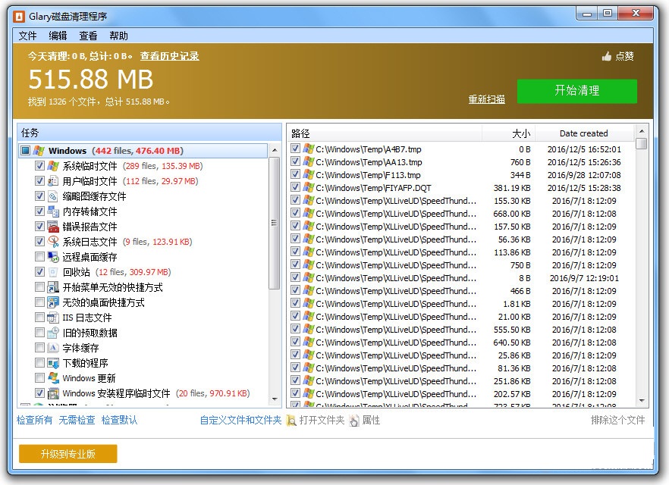Image resolution: width=669 pixels, height=485 pixels.
Task: Click the 升级到专业版 button
Action: pos(68,454)
